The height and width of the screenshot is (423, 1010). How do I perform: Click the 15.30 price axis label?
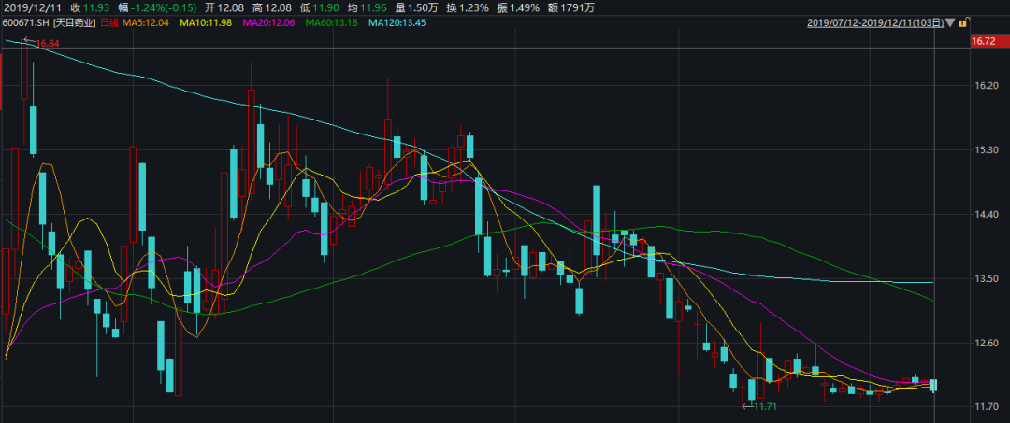[x=987, y=150]
